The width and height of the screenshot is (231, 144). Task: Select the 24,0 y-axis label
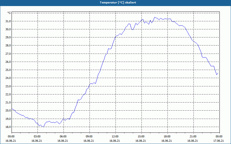(x=8, y=78)
